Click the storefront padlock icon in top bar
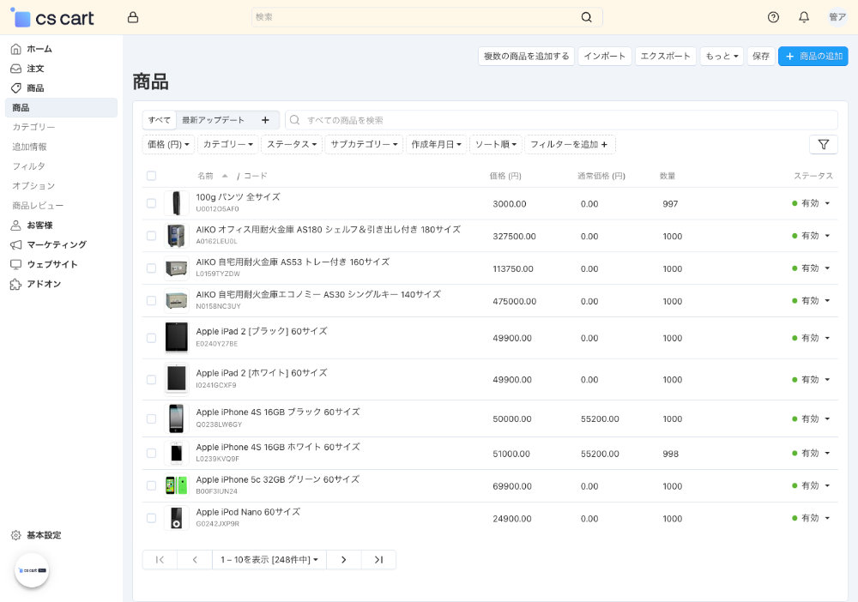The width and height of the screenshot is (858, 602). tap(133, 16)
